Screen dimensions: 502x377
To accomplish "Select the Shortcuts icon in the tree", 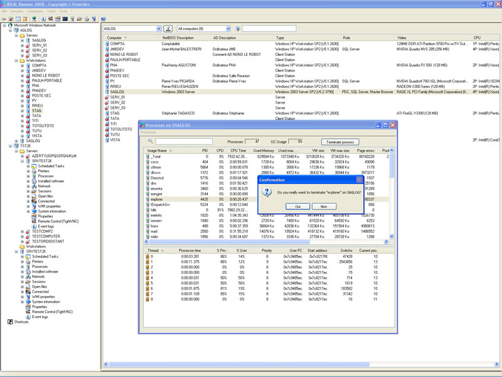I will click(x=10, y=322).
